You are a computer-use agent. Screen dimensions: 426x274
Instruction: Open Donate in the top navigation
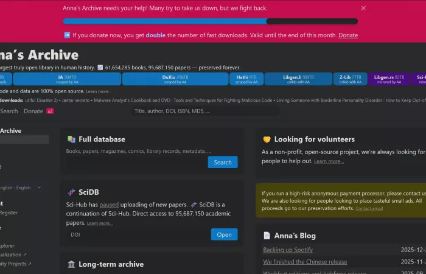click(33, 111)
